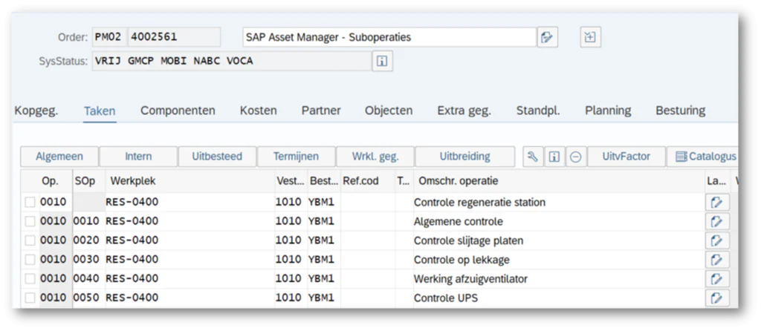Click the Vest... column header
Image resolution: width=761 pixels, height=331 pixels.
pos(291,181)
